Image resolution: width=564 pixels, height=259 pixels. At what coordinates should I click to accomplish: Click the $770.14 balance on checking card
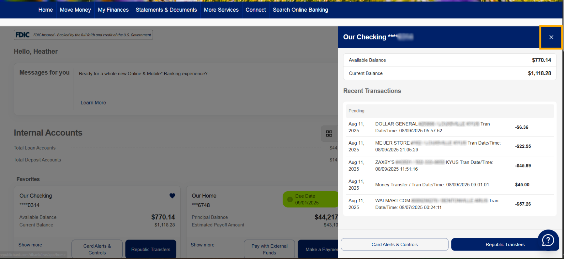click(163, 217)
